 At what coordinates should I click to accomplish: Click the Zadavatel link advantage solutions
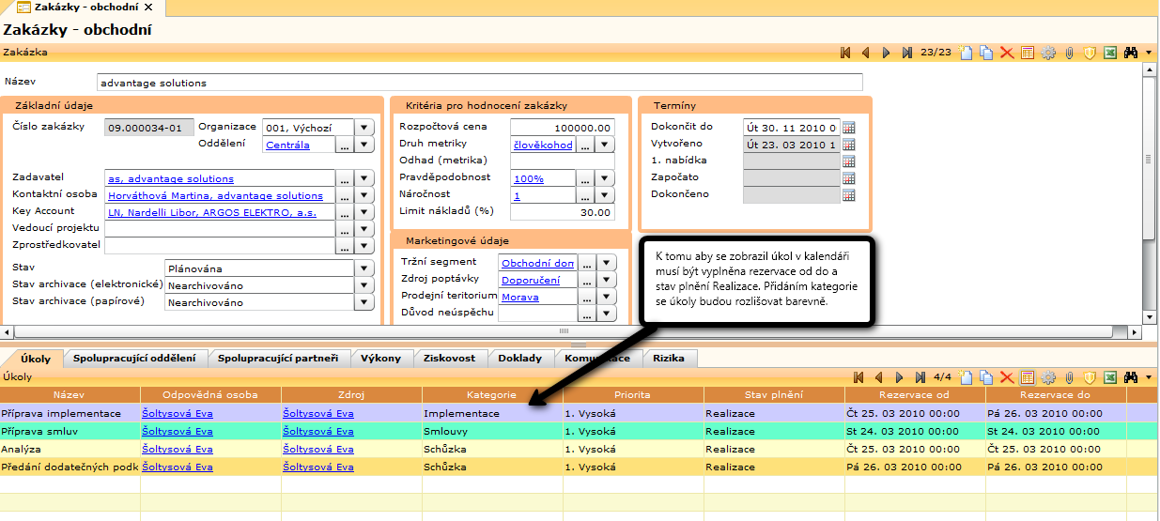tap(171, 178)
